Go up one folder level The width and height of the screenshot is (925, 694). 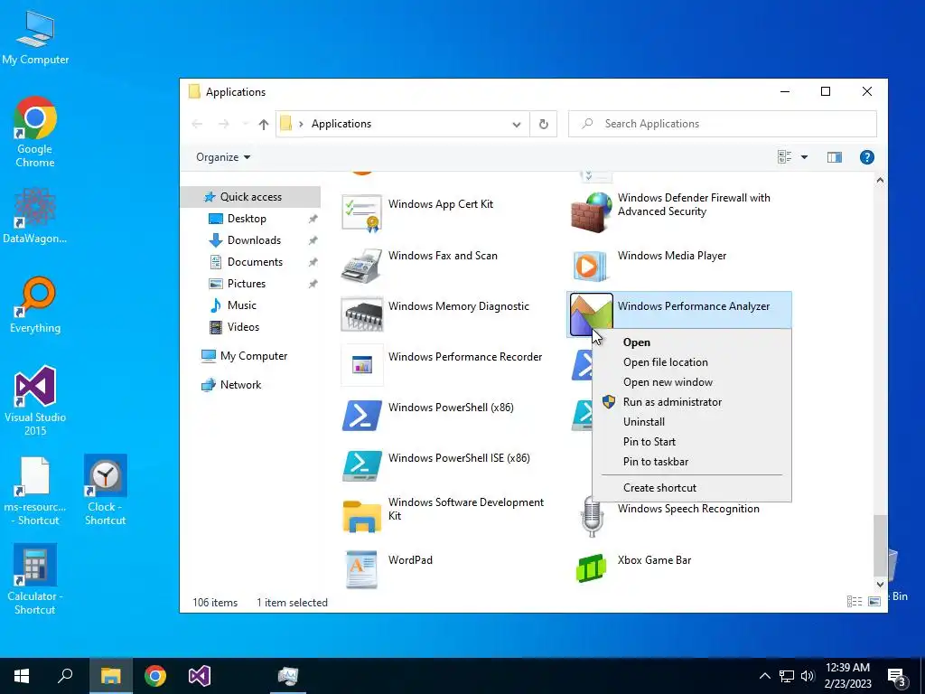tap(263, 124)
